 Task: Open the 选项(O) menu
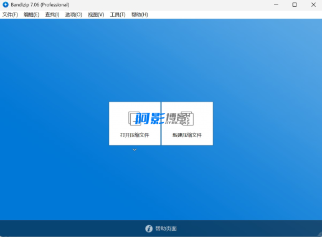(x=73, y=14)
